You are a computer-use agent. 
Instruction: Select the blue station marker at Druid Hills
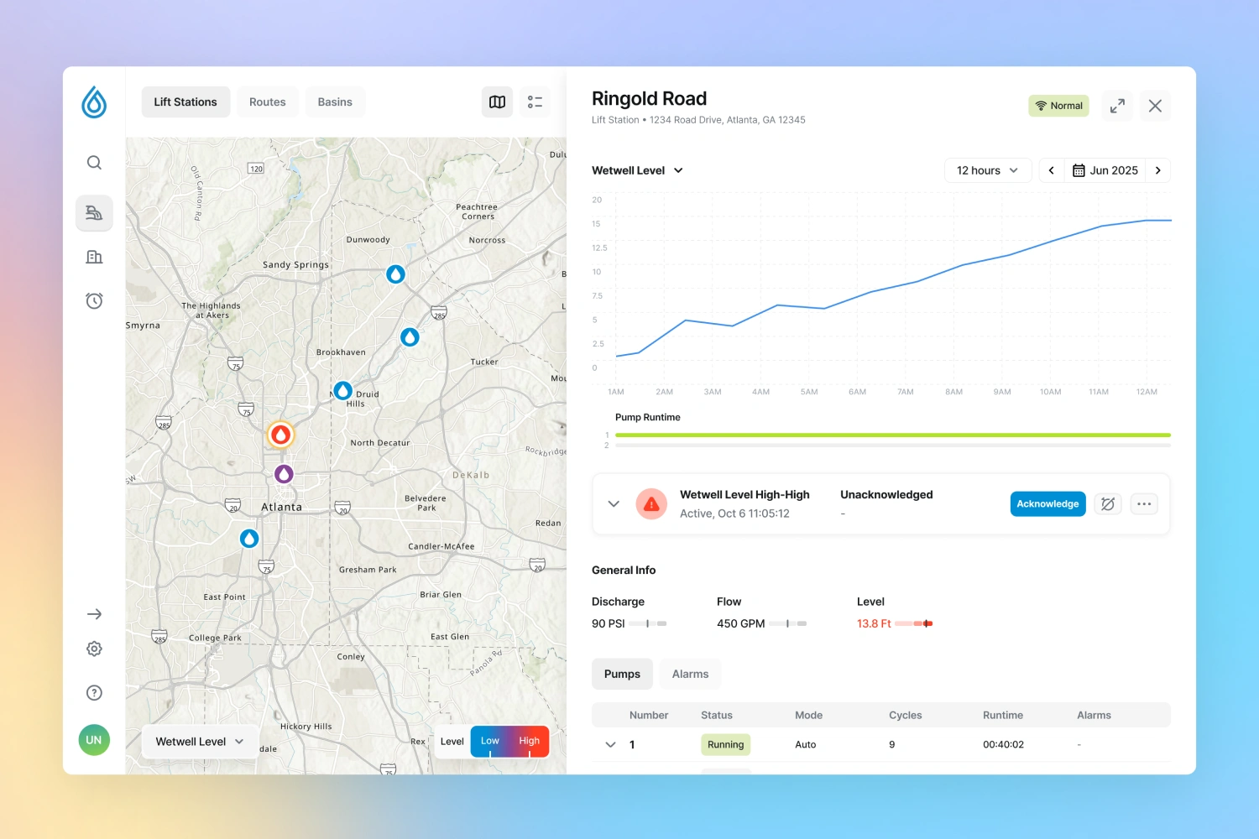(342, 390)
